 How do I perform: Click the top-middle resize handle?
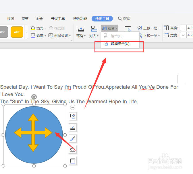[34, 104]
